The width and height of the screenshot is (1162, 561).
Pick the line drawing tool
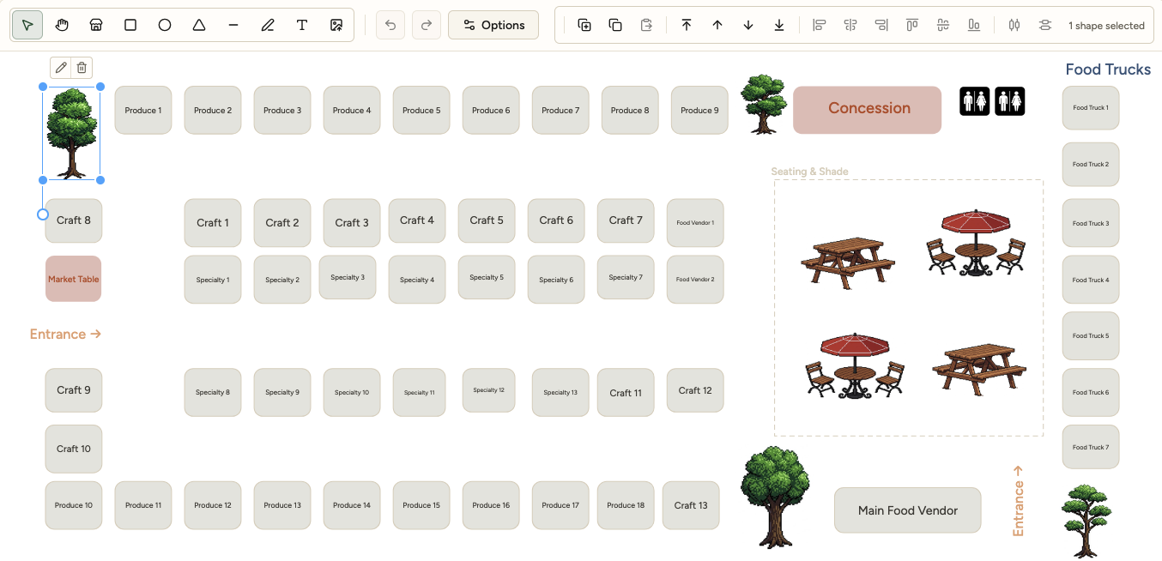pyautogui.click(x=233, y=25)
